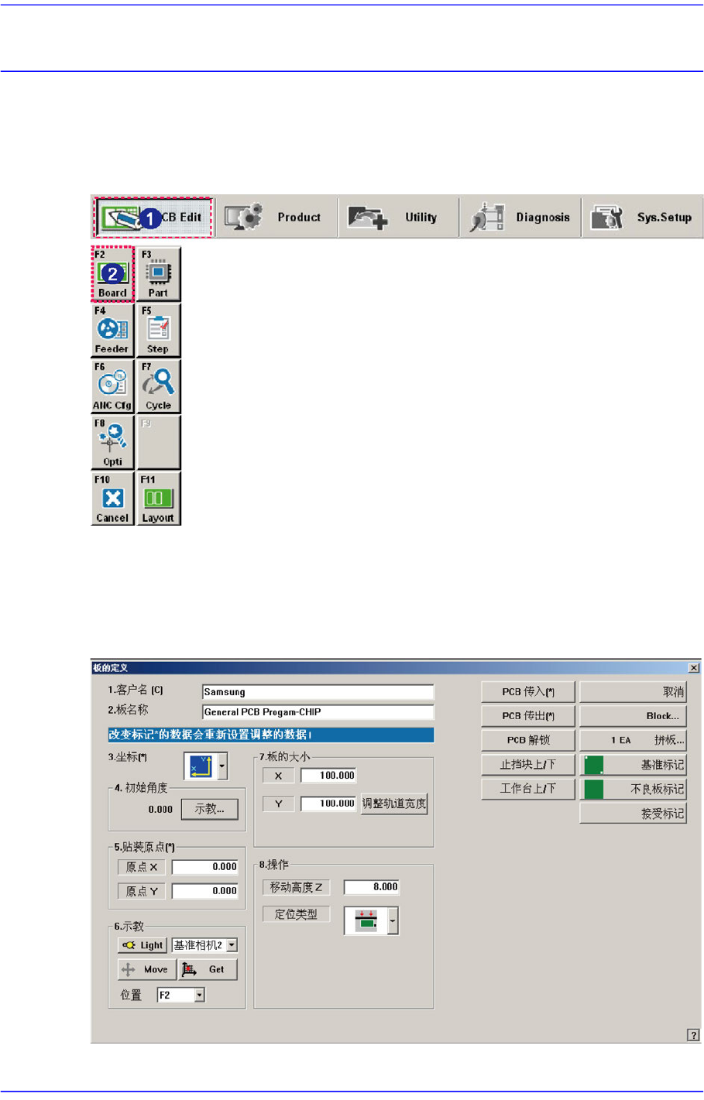
Task: Click the board size Y value field
Action: click(328, 804)
